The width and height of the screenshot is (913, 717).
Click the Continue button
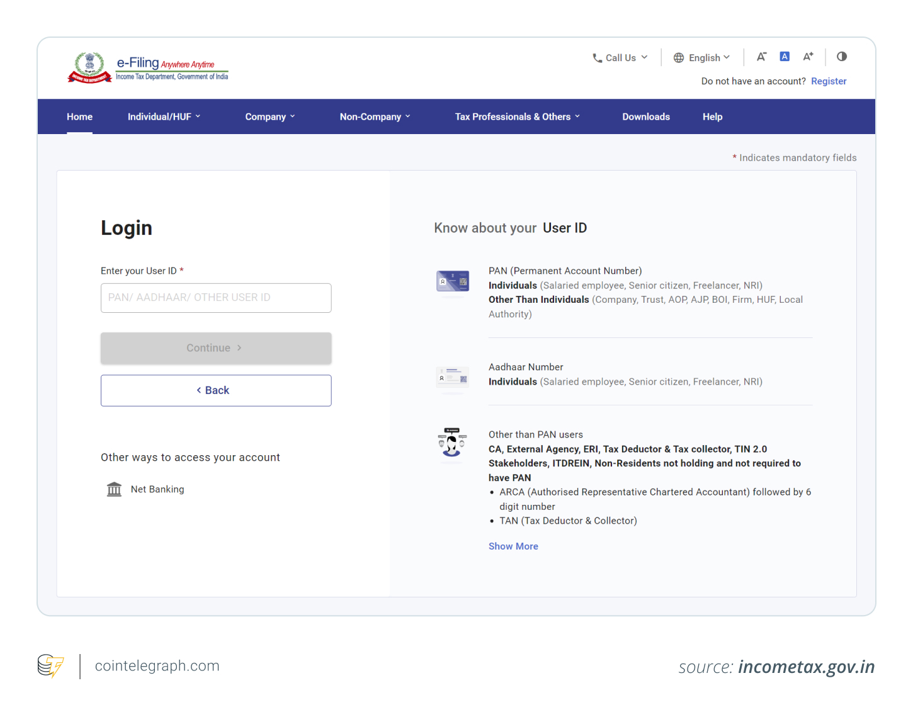(x=216, y=348)
